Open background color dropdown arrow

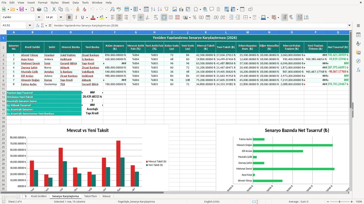(x=106, y=18)
